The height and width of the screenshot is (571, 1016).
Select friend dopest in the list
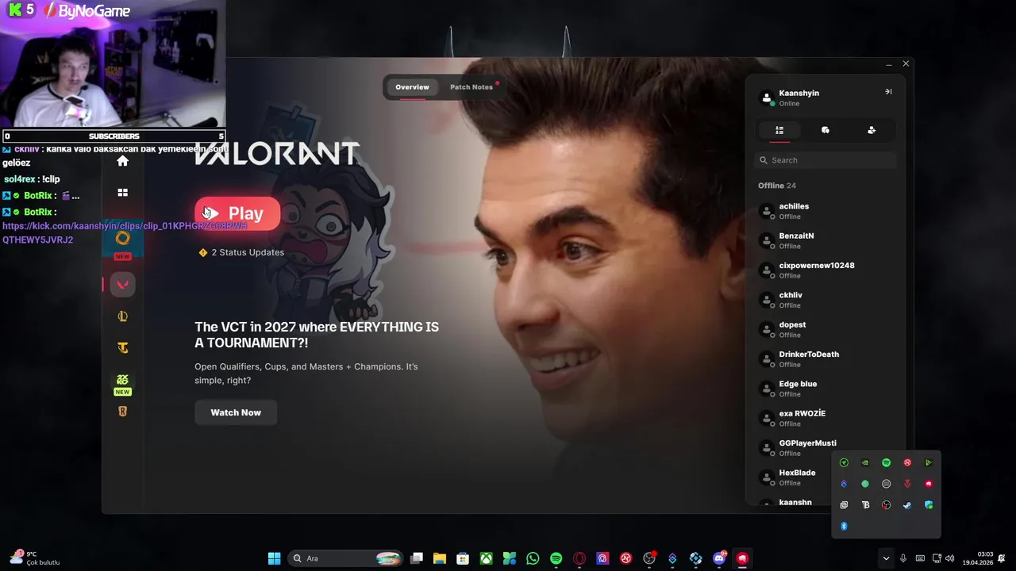click(x=825, y=329)
